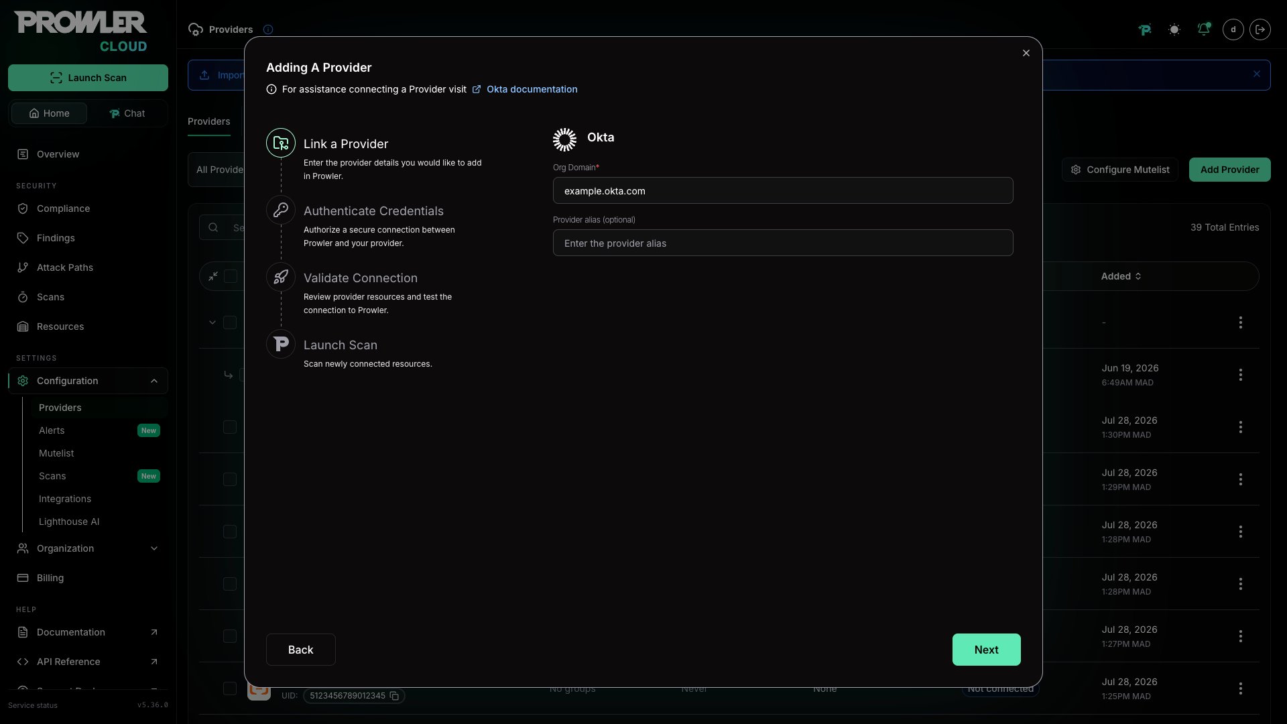Toggle checkbox for the Jul 28 1:27PM row
Viewport: 1287px width, 724px height.
[230, 636]
